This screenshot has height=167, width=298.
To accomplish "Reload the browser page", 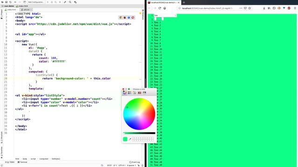I will 160,8.
